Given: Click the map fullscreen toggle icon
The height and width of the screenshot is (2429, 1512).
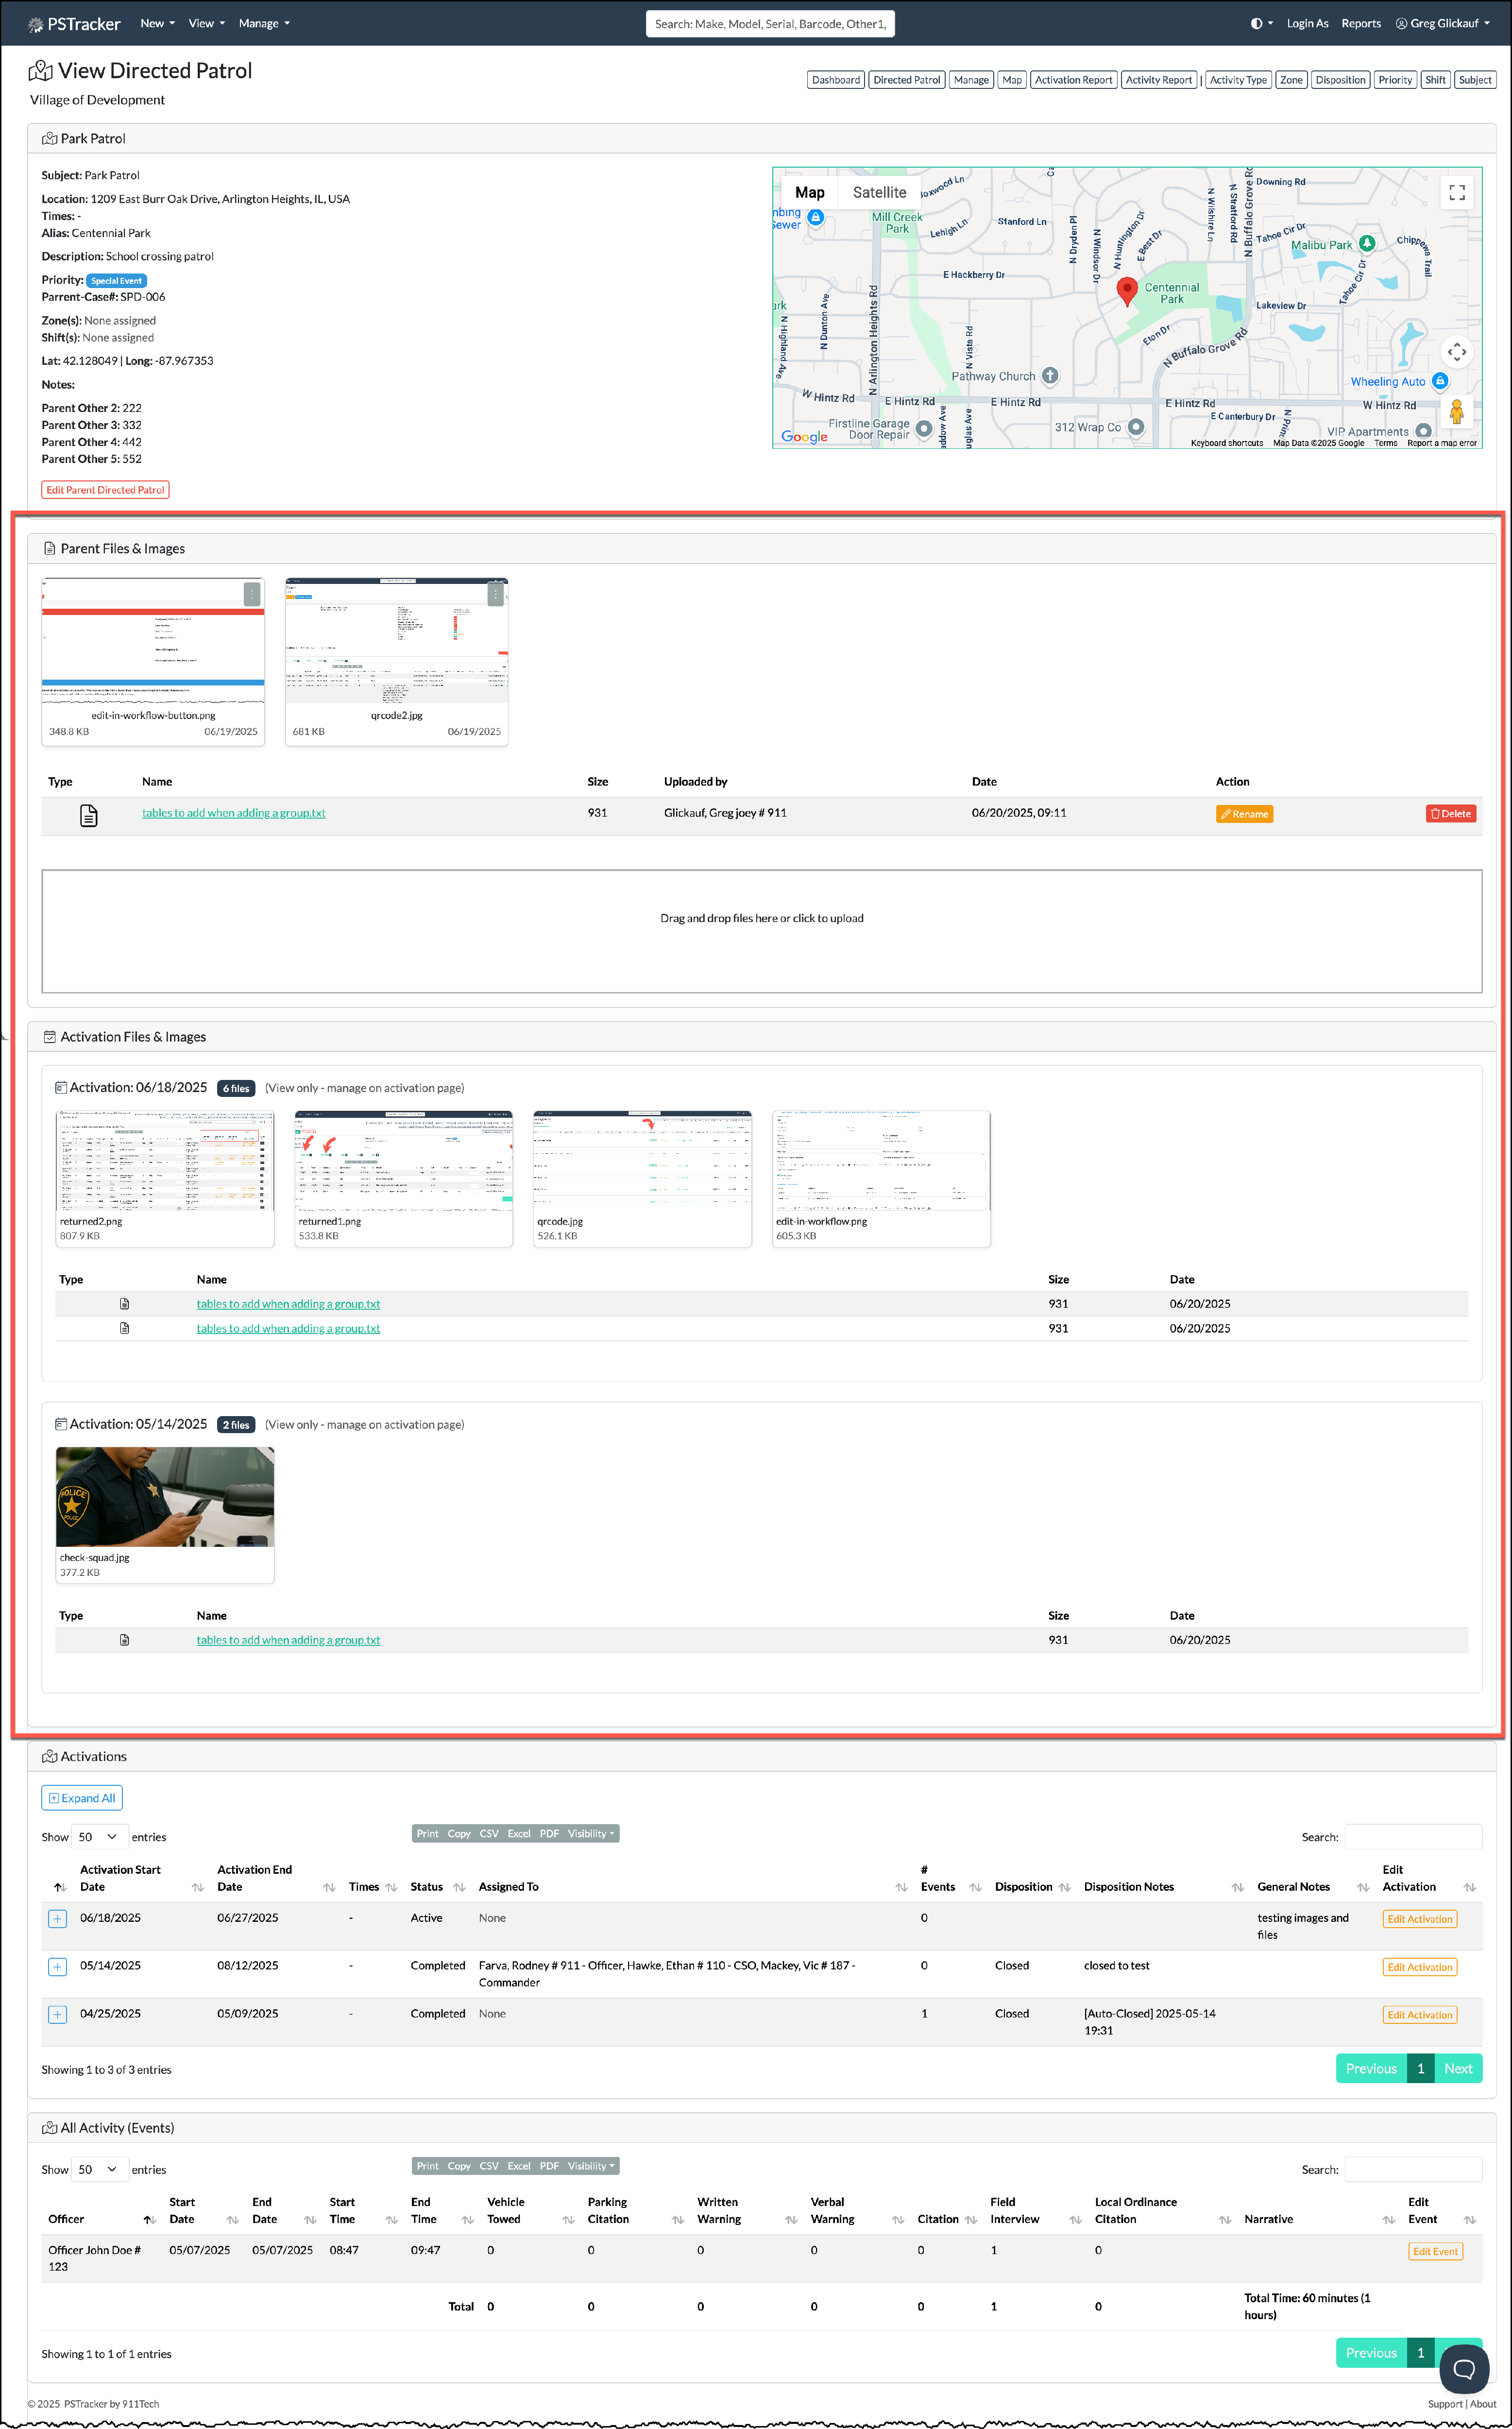Looking at the screenshot, I should (x=1456, y=192).
